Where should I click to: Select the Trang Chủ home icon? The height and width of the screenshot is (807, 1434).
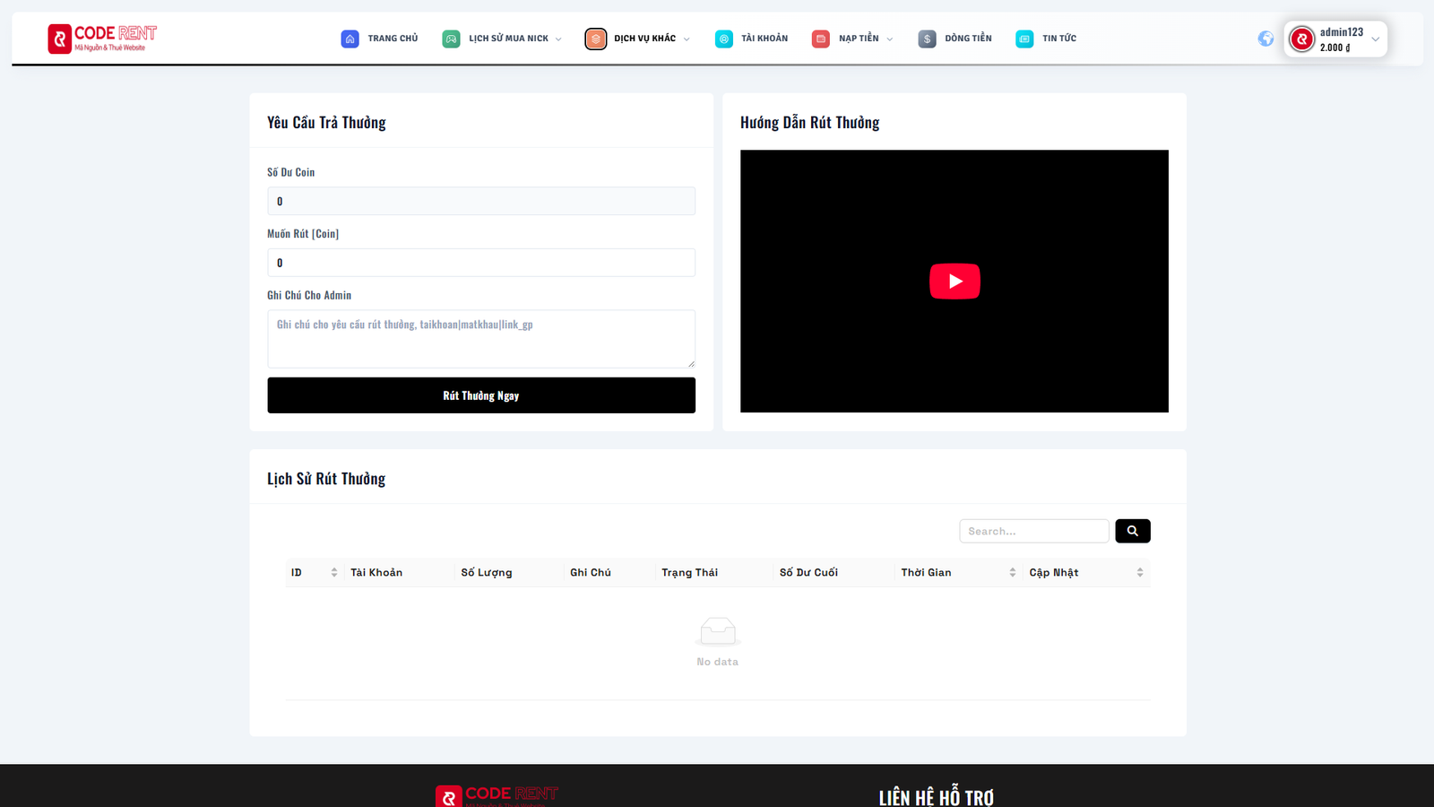pyautogui.click(x=350, y=39)
